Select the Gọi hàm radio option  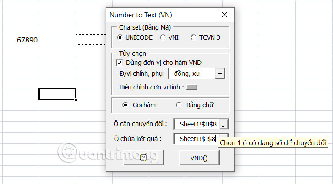pos(126,105)
